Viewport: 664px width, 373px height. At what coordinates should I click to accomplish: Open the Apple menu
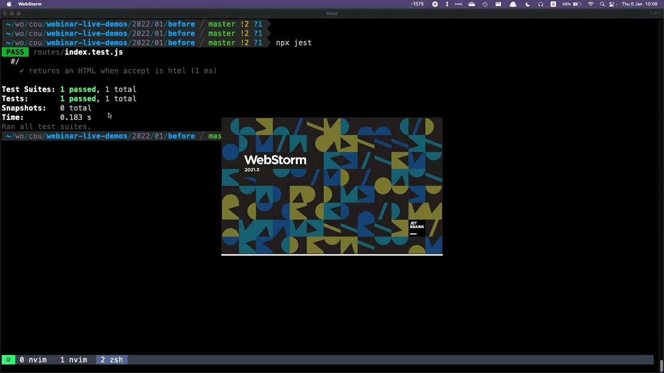pos(9,4)
